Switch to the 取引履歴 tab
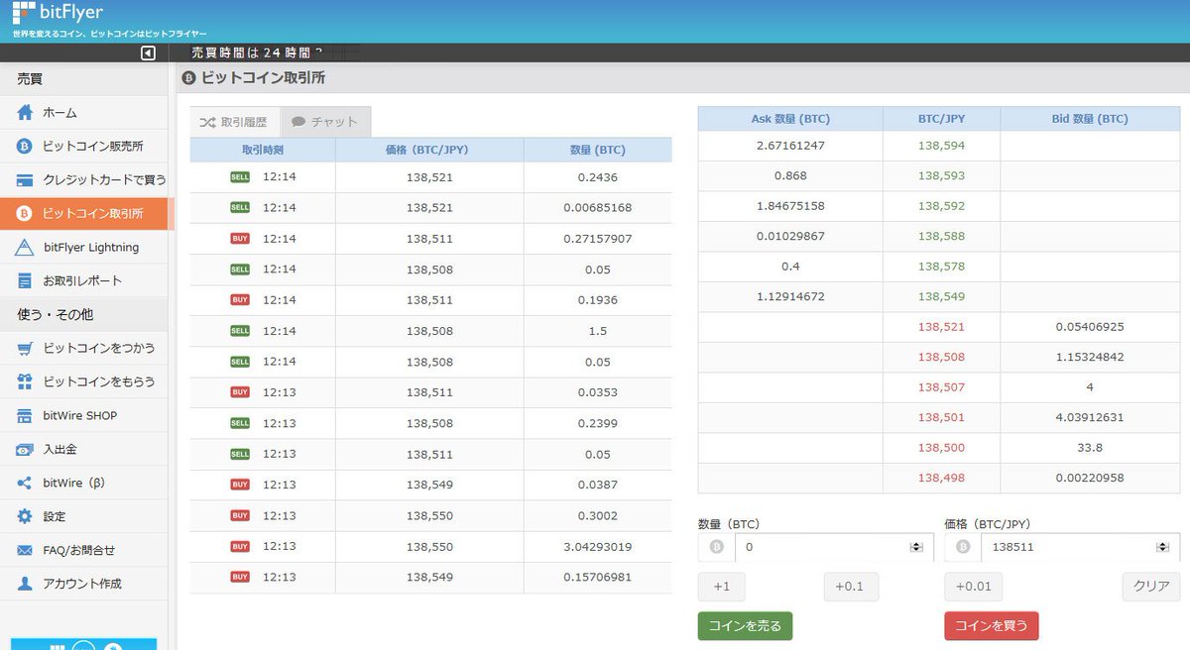The width and height of the screenshot is (1190, 650). point(235,122)
